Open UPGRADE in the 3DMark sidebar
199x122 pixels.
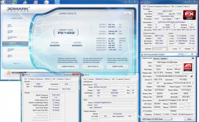pyautogui.click(x=11, y=49)
